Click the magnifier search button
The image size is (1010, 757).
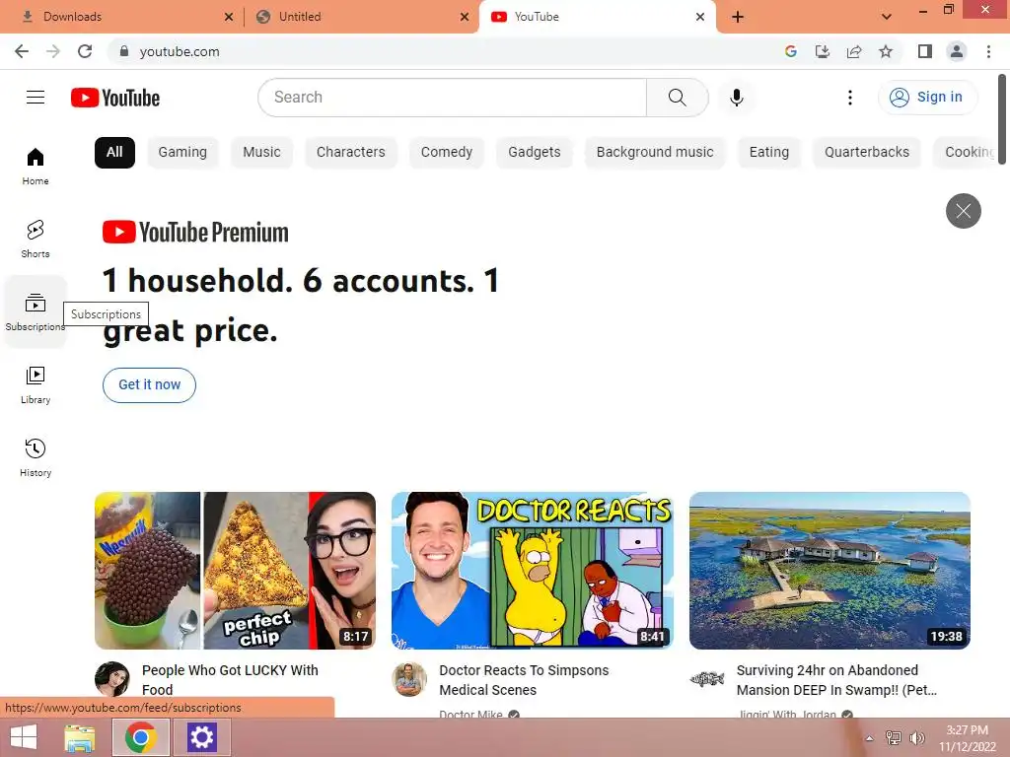click(x=677, y=98)
